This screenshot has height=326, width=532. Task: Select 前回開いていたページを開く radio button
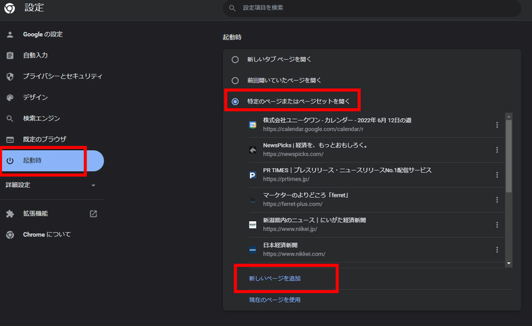pyautogui.click(x=235, y=80)
